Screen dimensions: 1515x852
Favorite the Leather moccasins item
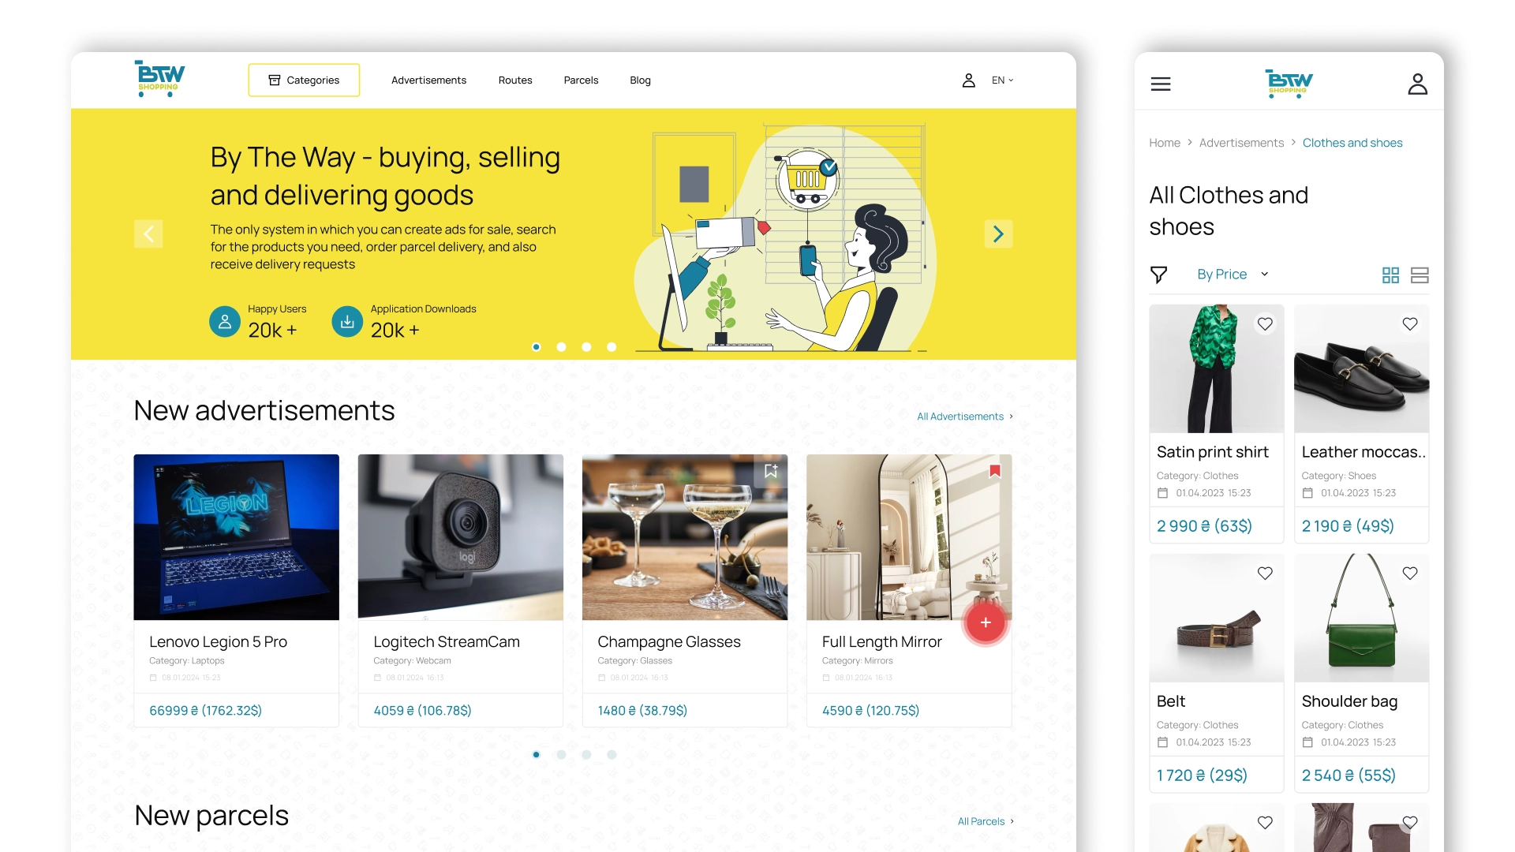[1410, 324]
